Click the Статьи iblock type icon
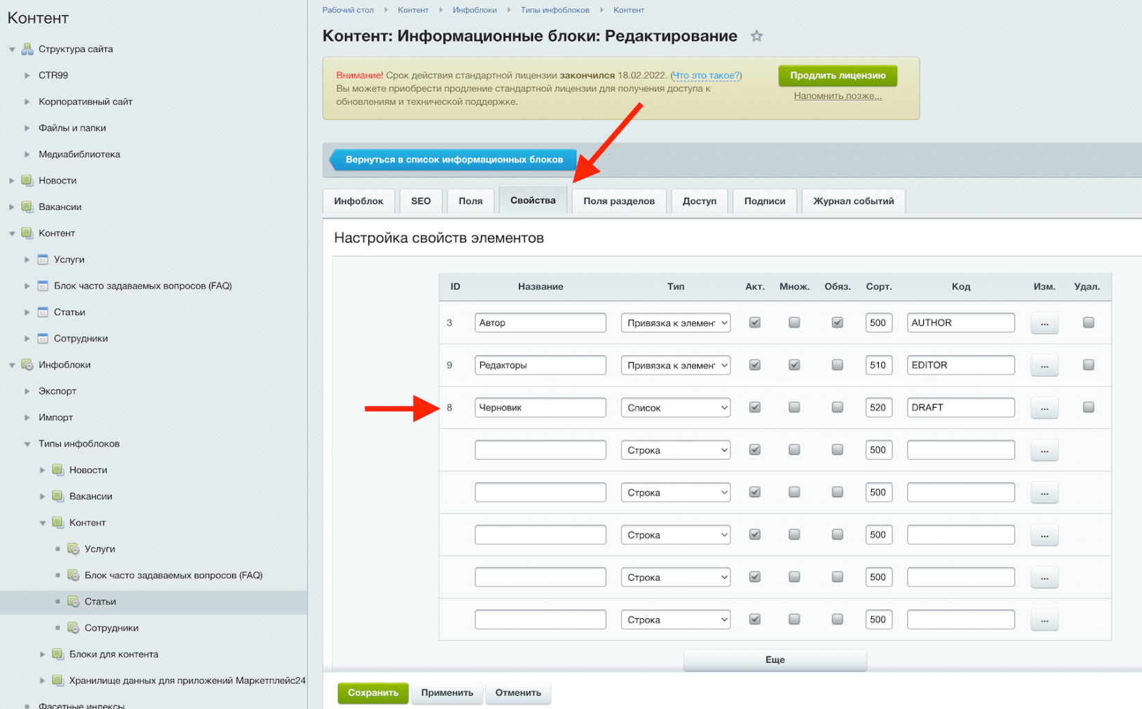 pos(73,602)
